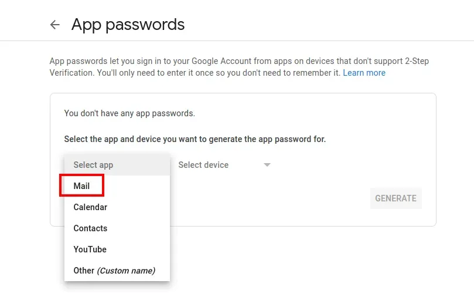Click the "You don't have any app passwords" text
Image resolution: width=474 pixels, height=297 pixels.
[129, 113]
